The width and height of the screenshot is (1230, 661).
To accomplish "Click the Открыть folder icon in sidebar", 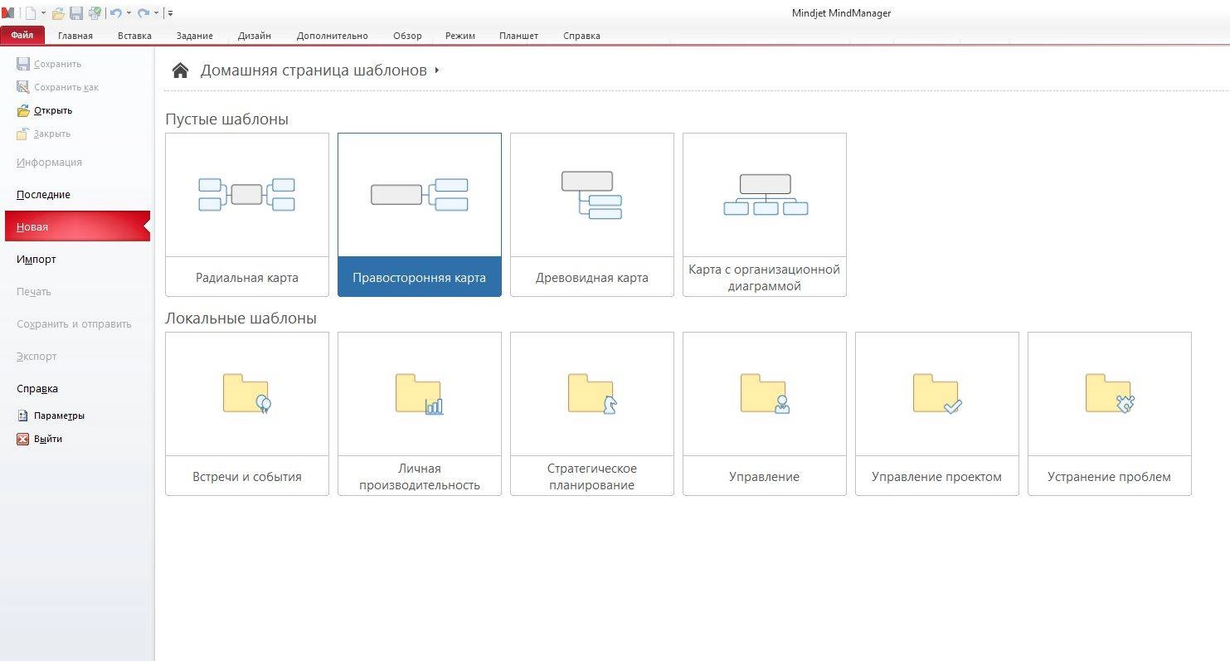I will (23, 110).
